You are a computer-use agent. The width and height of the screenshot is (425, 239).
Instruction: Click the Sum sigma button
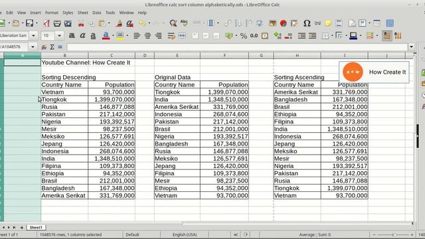(52, 47)
